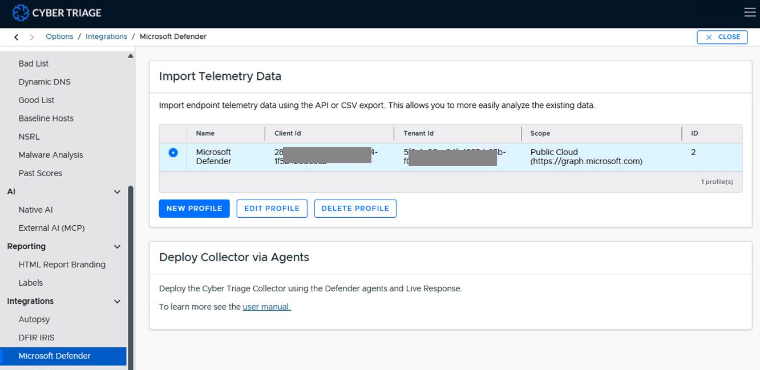Go back with the left arrow
The height and width of the screenshot is (370, 760).
[x=16, y=37]
